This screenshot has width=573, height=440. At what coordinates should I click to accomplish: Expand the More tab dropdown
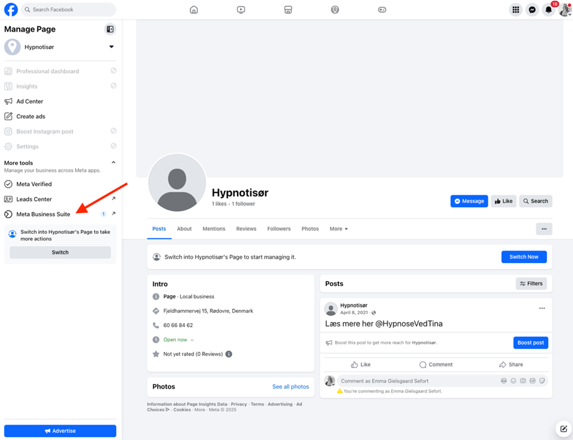coord(339,229)
